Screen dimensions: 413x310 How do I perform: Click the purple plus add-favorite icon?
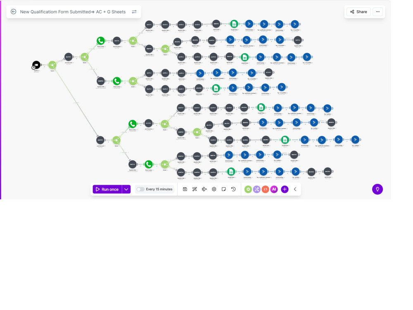285,189
